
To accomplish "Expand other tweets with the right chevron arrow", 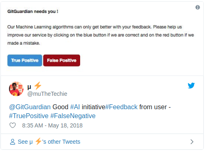I will (192, 142).
